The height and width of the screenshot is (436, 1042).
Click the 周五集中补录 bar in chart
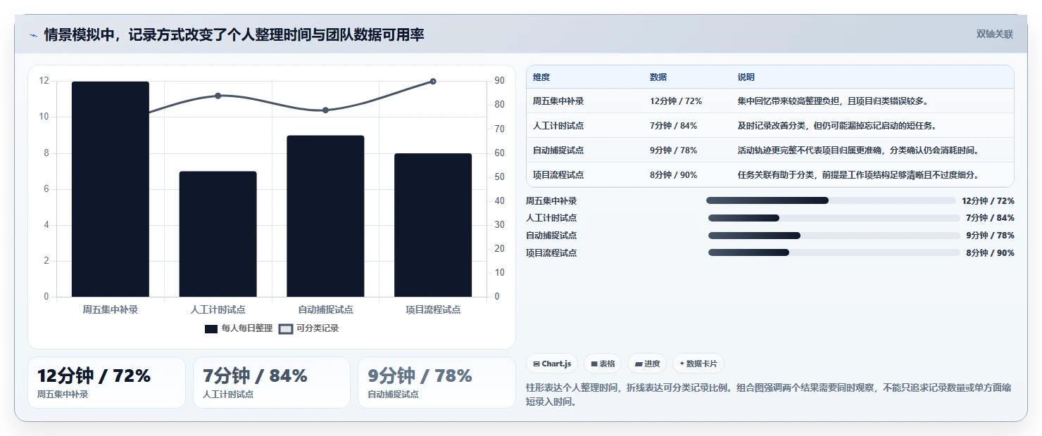[111, 189]
